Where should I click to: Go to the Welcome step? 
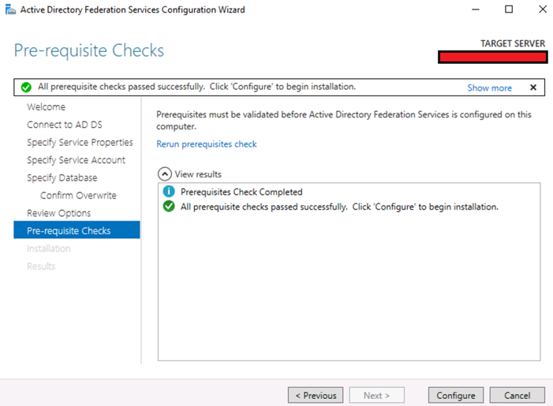click(x=46, y=106)
